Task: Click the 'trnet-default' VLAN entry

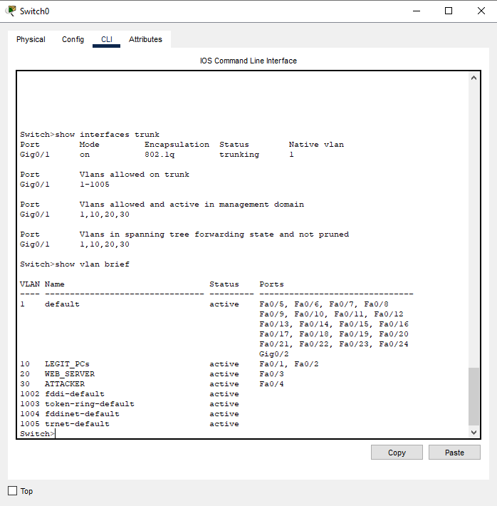Action: point(77,424)
